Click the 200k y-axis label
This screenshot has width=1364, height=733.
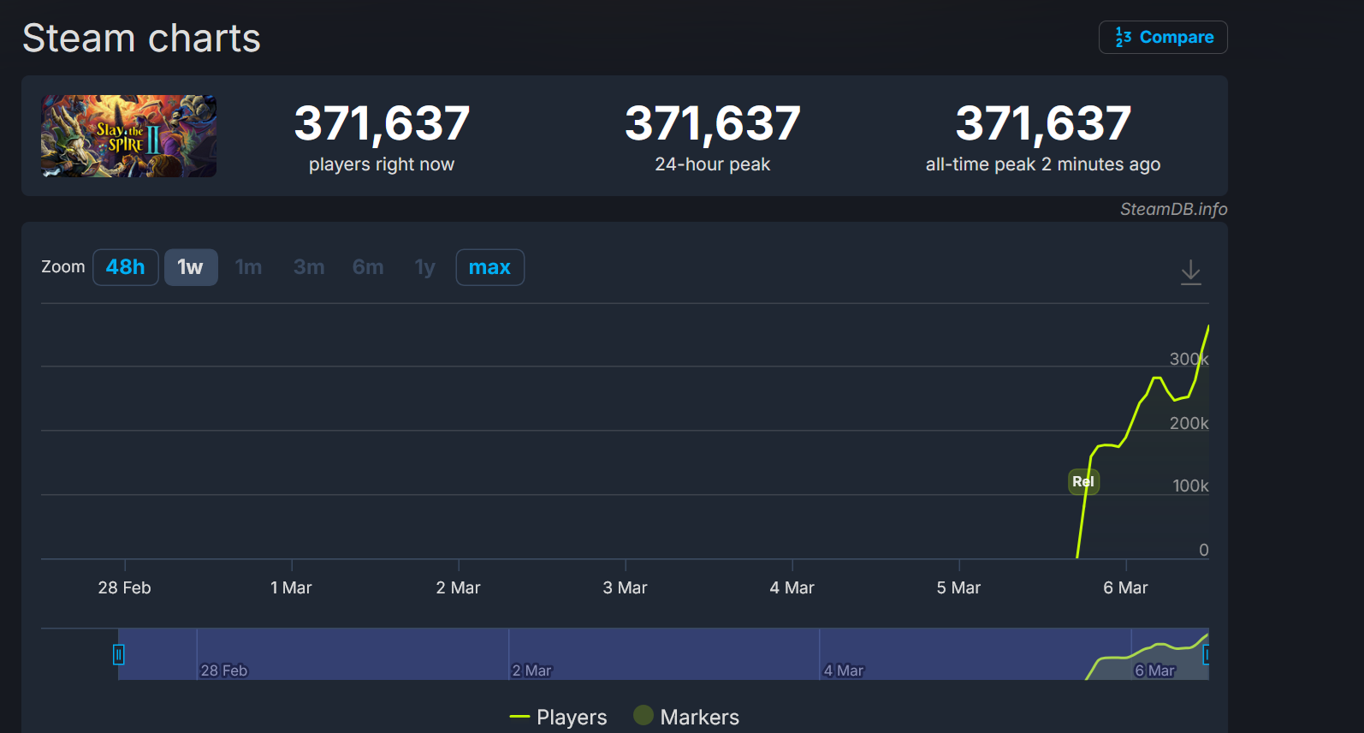coord(1189,423)
